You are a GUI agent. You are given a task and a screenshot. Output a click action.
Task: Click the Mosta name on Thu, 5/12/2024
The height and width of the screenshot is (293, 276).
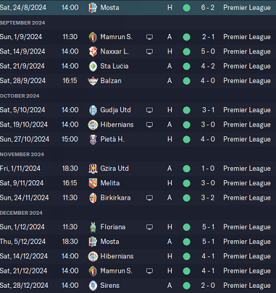point(110,241)
